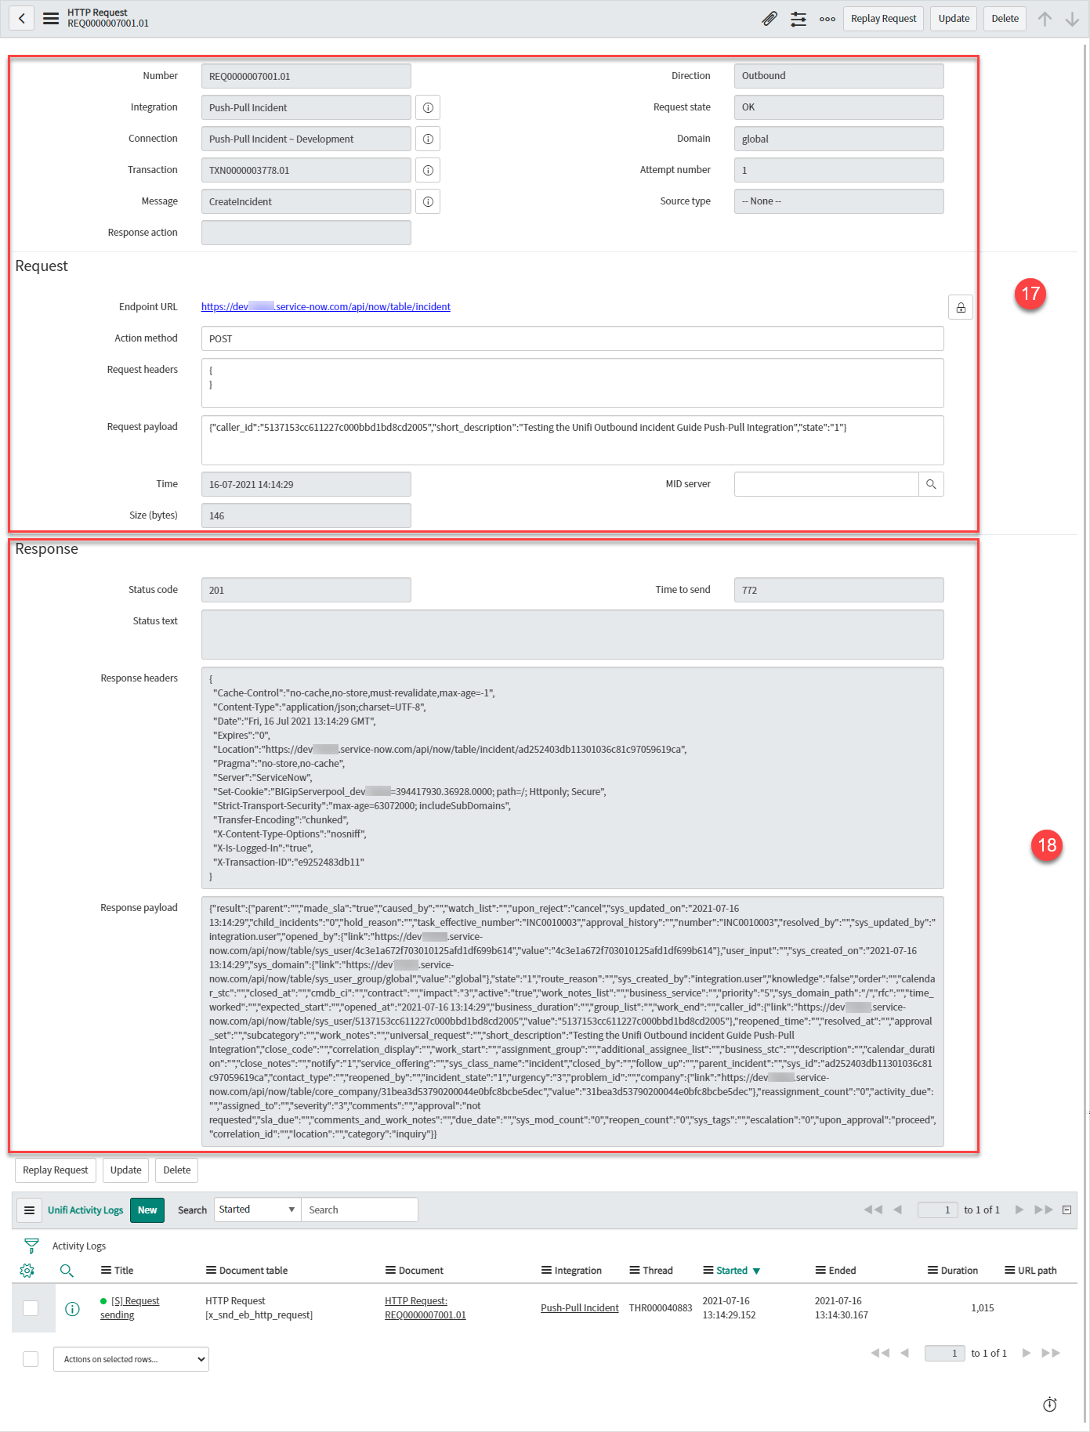
Task: Open the Push-Pull Incident integration link
Action: click(x=579, y=1307)
